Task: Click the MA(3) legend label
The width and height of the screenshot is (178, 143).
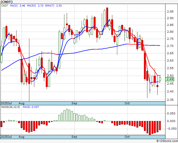Action: coord(14,6)
